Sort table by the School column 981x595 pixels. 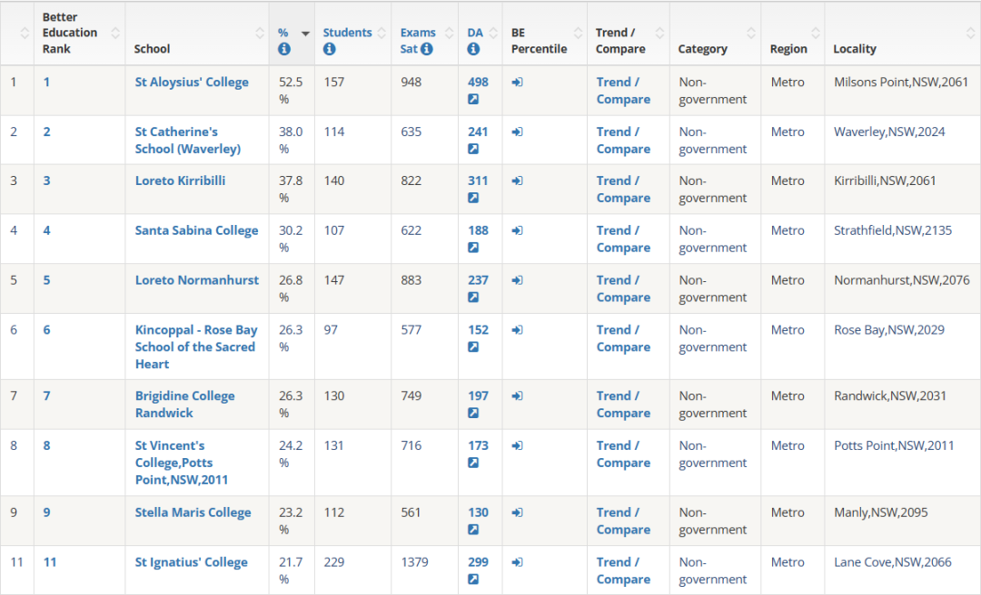click(x=259, y=34)
